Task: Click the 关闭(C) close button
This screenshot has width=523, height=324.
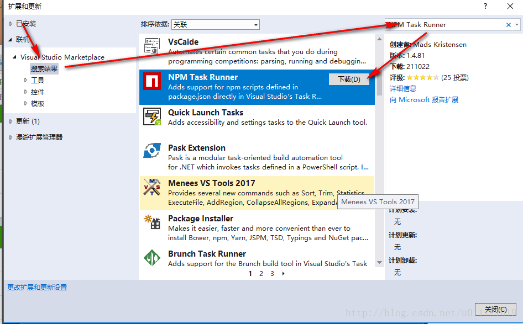Action: [495, 309]
